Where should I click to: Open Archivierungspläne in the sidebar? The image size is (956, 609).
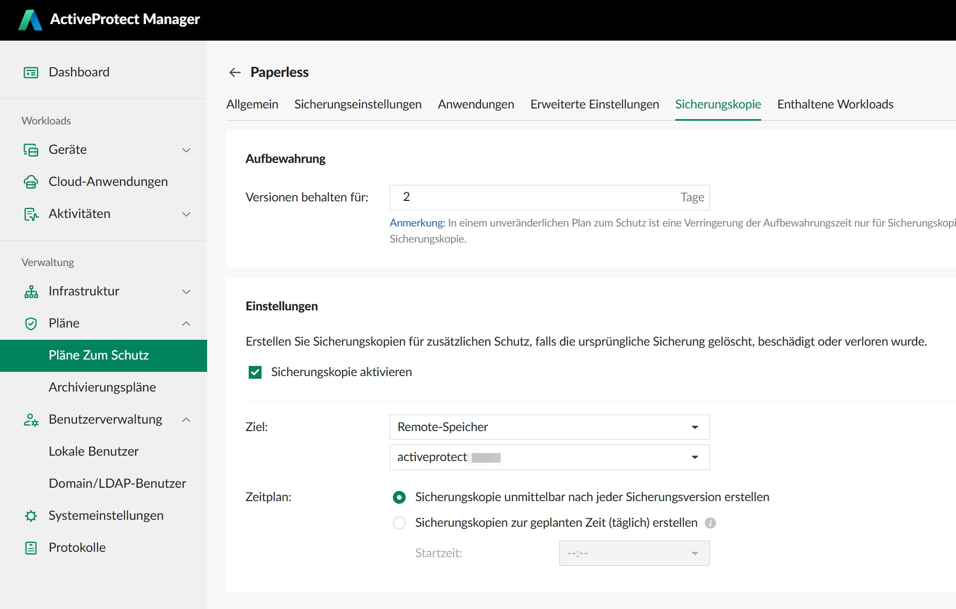104,388
